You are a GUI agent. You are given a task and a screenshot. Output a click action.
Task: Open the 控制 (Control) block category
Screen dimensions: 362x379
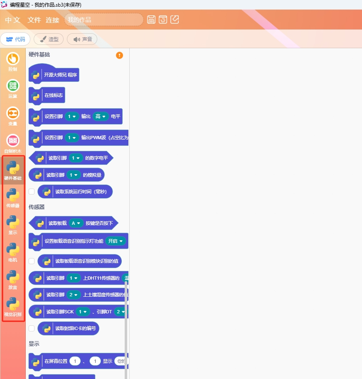point(12,62)
